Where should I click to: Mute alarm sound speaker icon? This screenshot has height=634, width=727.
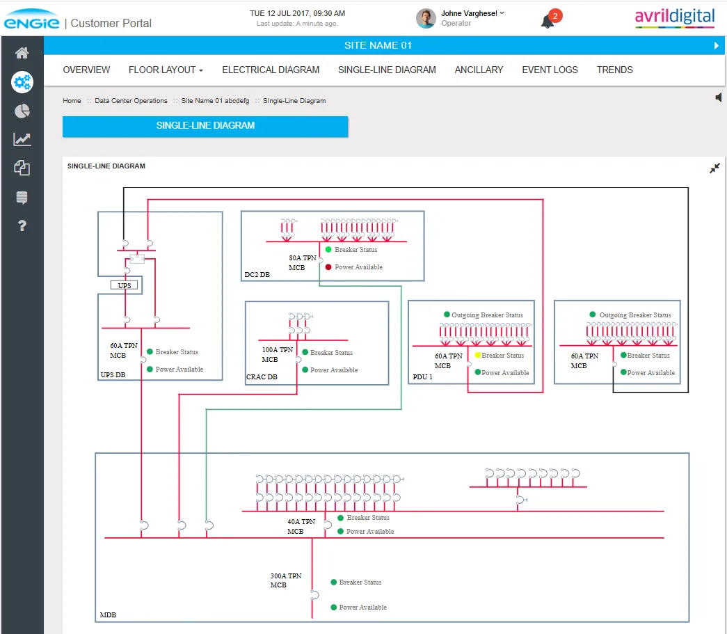(x=718, y=97)
